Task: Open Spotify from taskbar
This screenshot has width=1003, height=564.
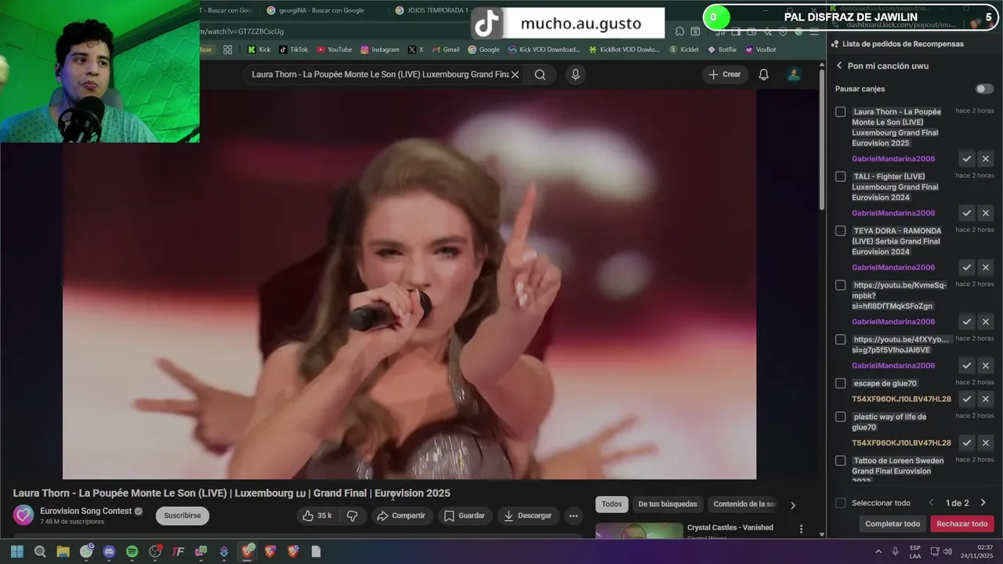Action: point(132,551)
